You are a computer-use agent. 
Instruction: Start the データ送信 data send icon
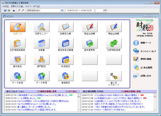pyautogui.click(x=18, y=76)
